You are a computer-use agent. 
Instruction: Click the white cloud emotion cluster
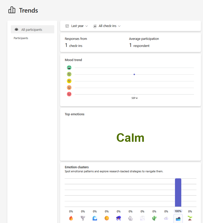coord(166,218)
